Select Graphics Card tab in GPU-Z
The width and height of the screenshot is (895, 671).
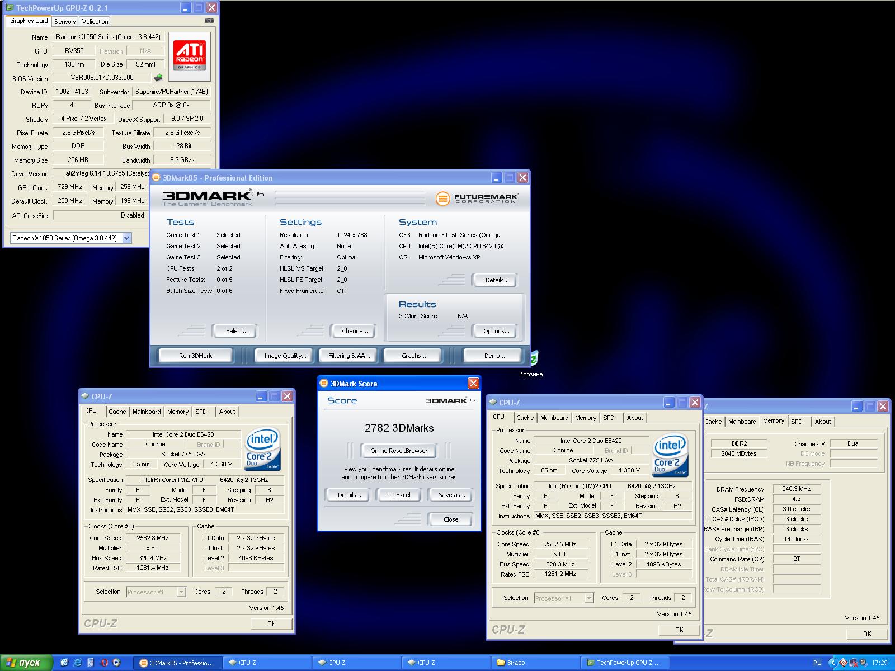pyautogui.click(x=29, y=21)
